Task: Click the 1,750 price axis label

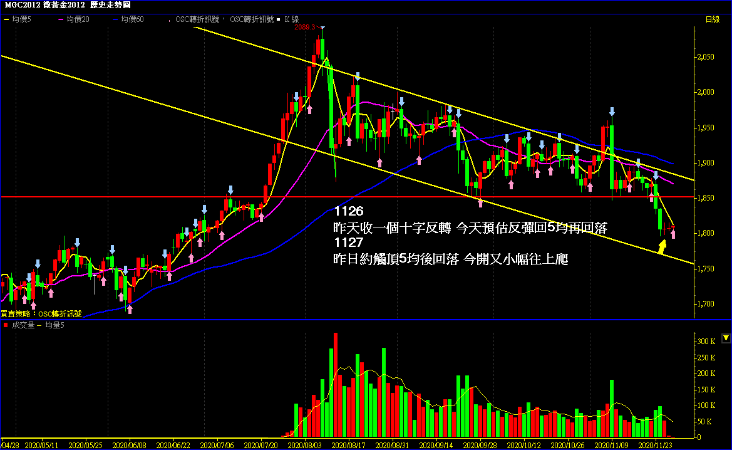Action: tap(706, 269)
